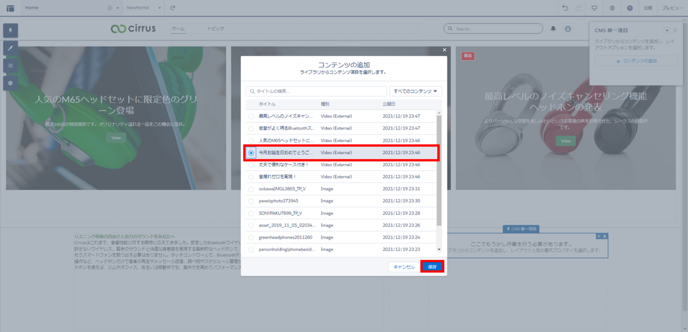Click the content list scrollbar thumb
The height and width of the screenshot is (332, 688).
439,170
